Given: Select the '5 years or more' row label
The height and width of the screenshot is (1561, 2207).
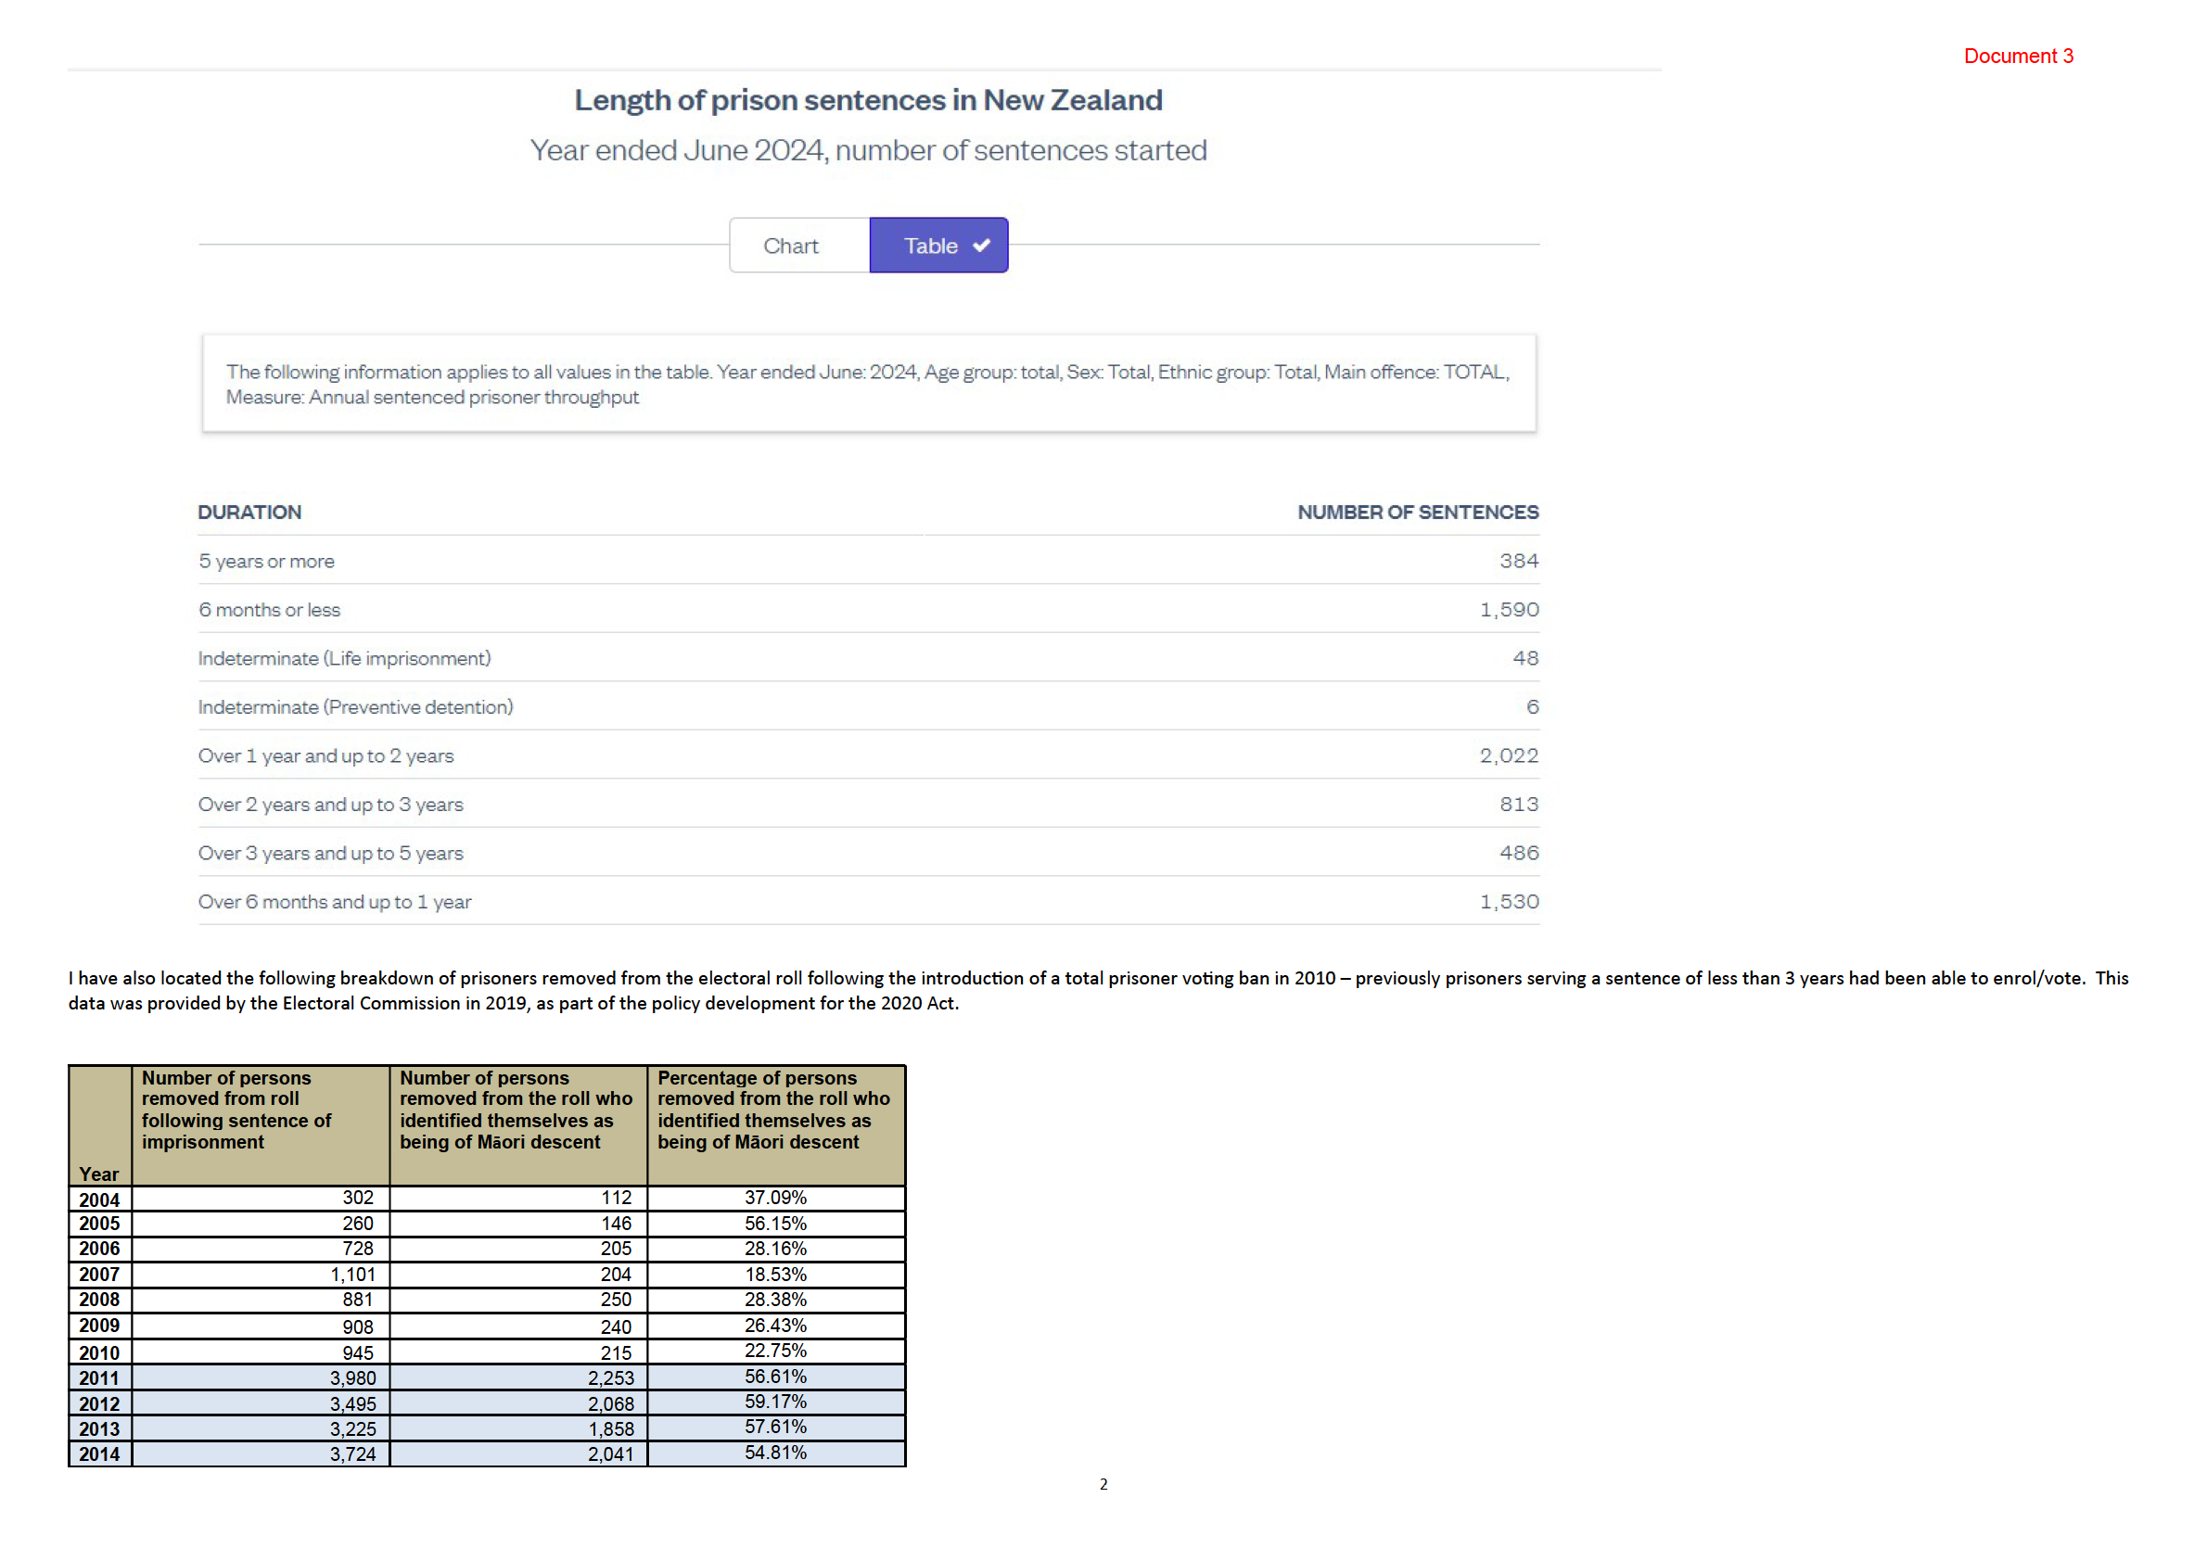Looking at the screenshot, I should (x=266, y=562).
